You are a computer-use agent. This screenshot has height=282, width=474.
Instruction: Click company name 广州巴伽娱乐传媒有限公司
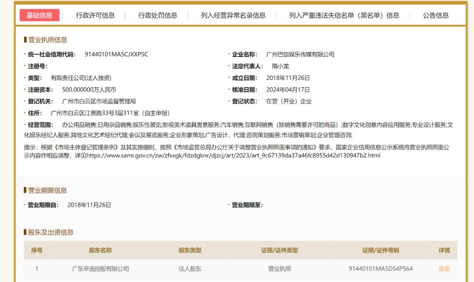[300, 54]
